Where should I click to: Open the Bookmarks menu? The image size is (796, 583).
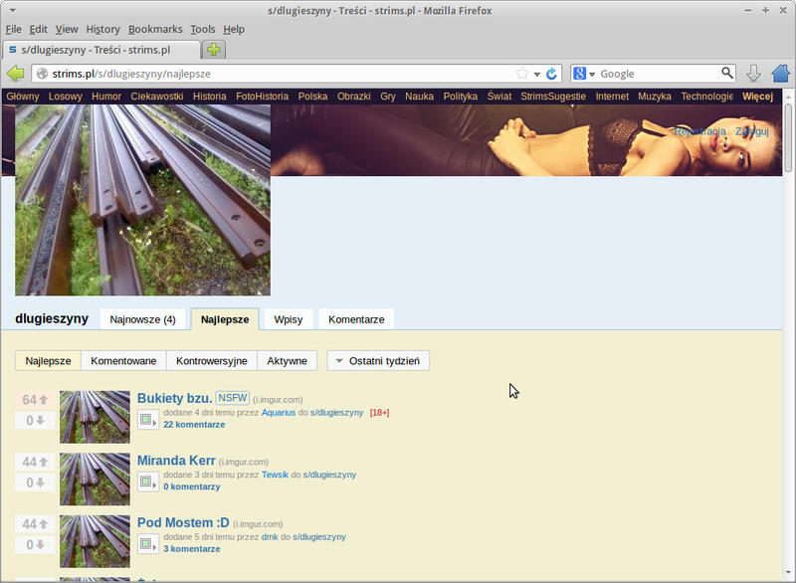click(155, 30)
